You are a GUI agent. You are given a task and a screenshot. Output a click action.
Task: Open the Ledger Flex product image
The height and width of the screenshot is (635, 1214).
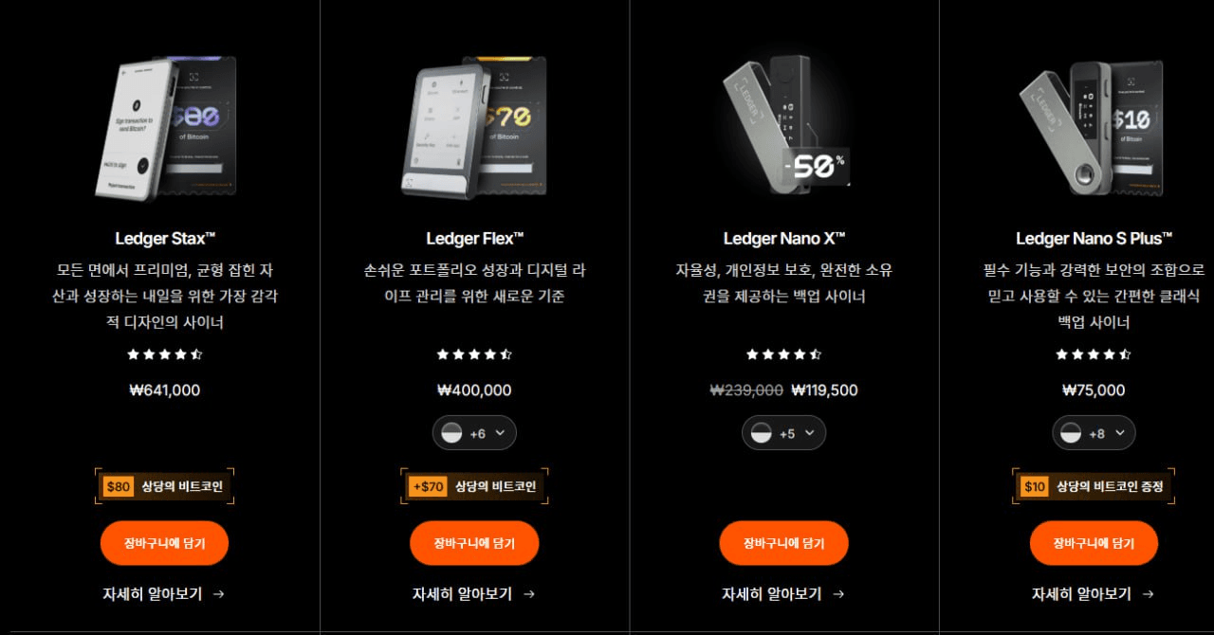[474, 128]
